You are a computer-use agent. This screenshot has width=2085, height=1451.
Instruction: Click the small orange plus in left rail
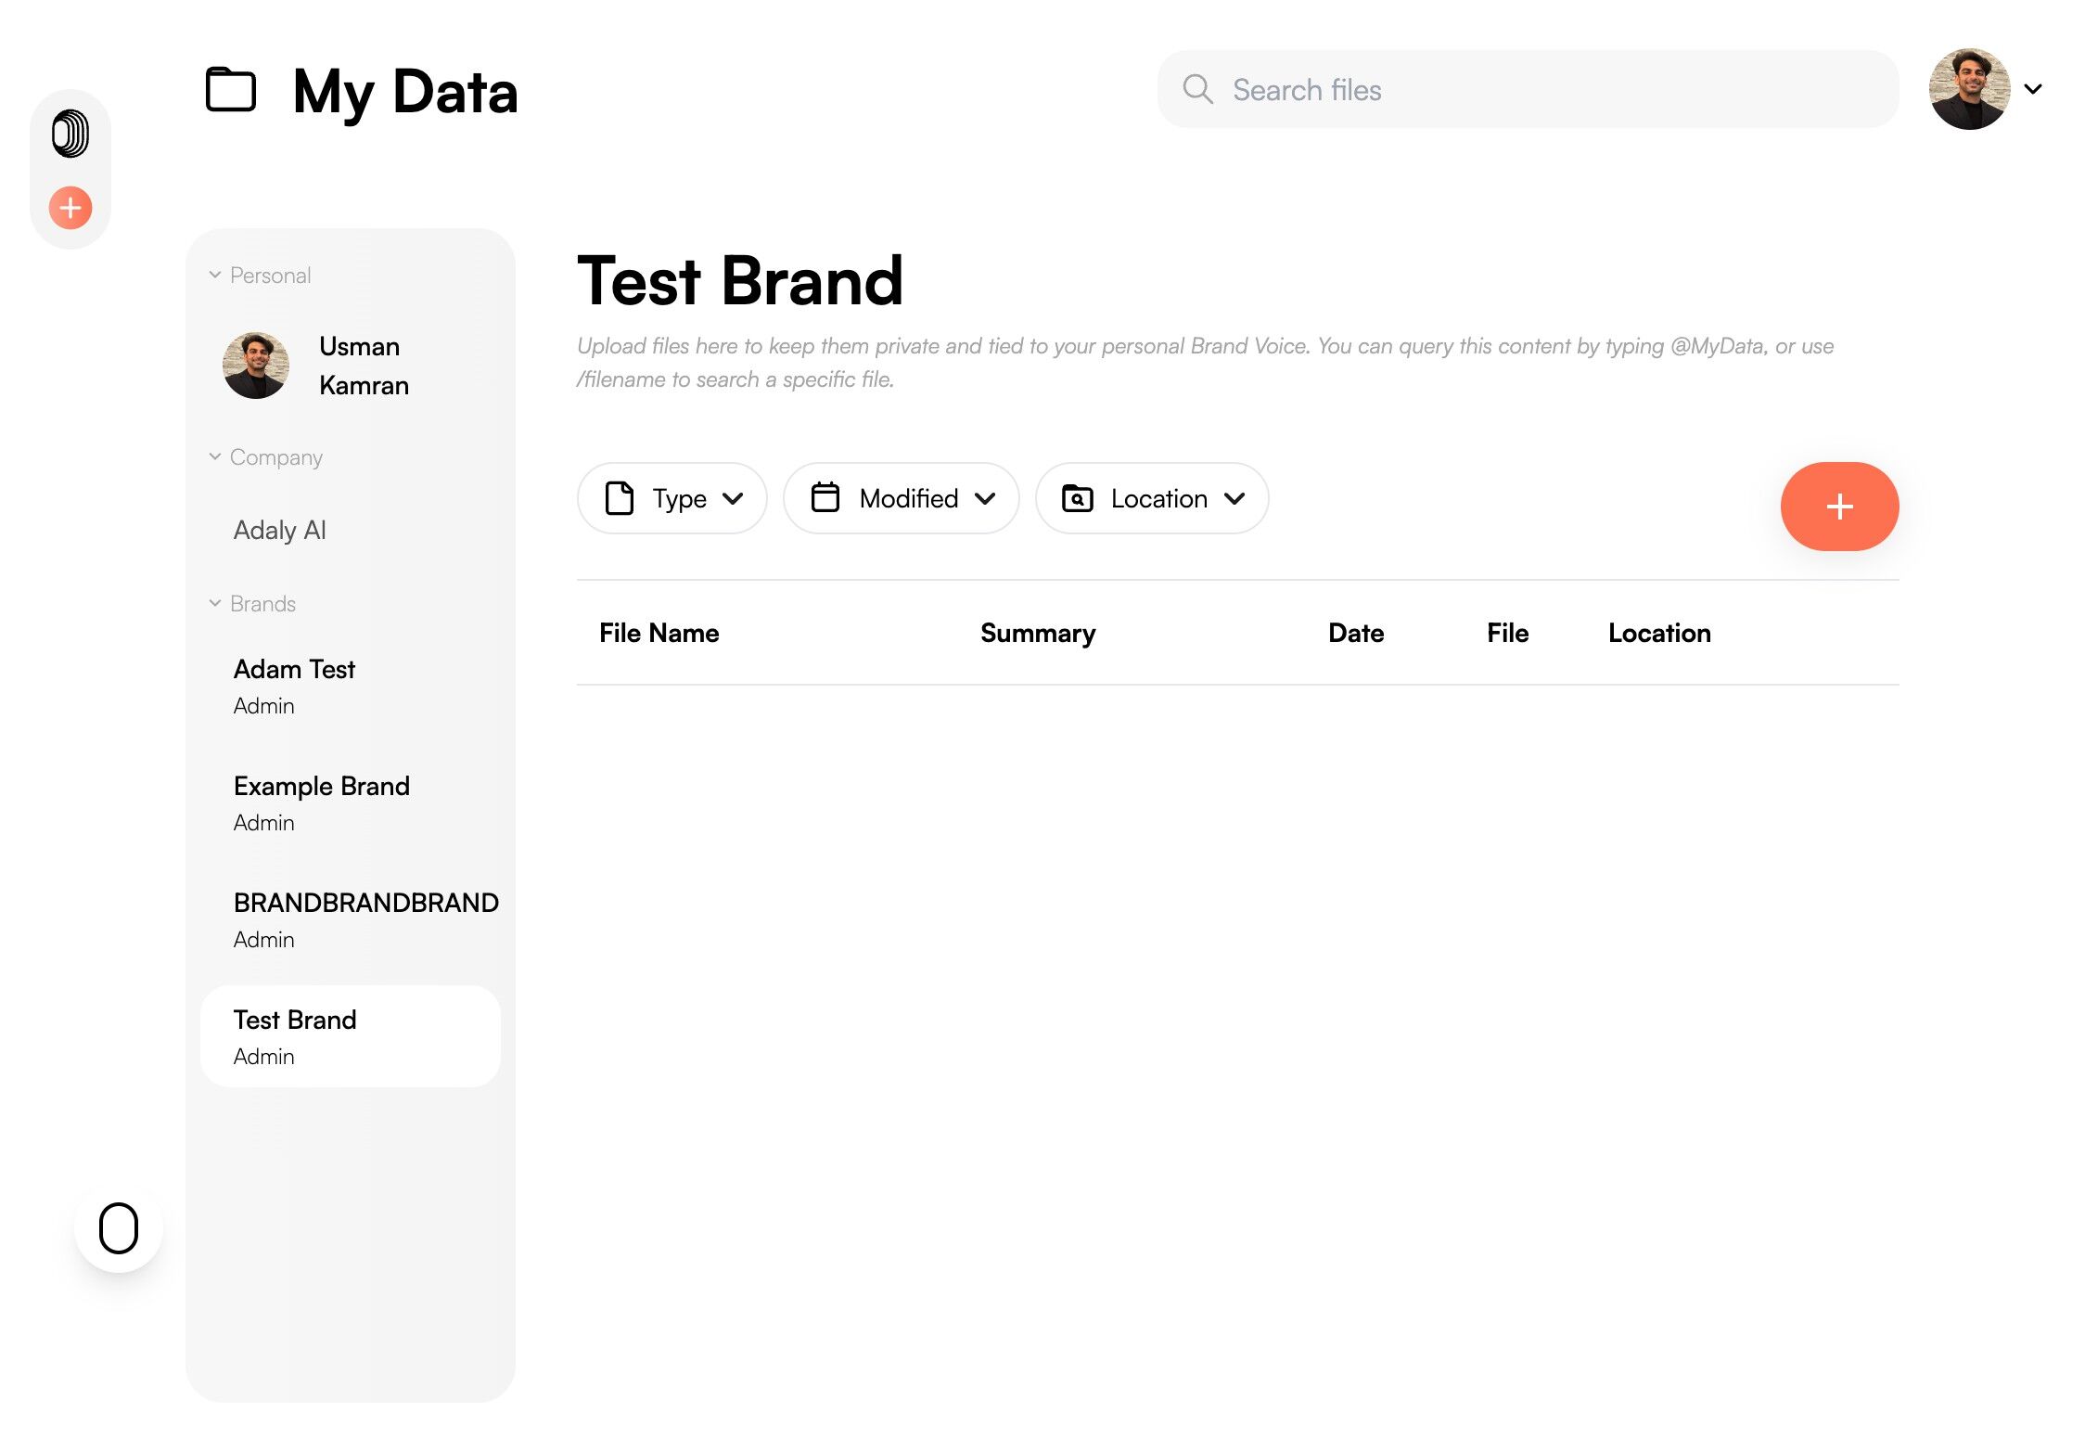click(70, 208)
